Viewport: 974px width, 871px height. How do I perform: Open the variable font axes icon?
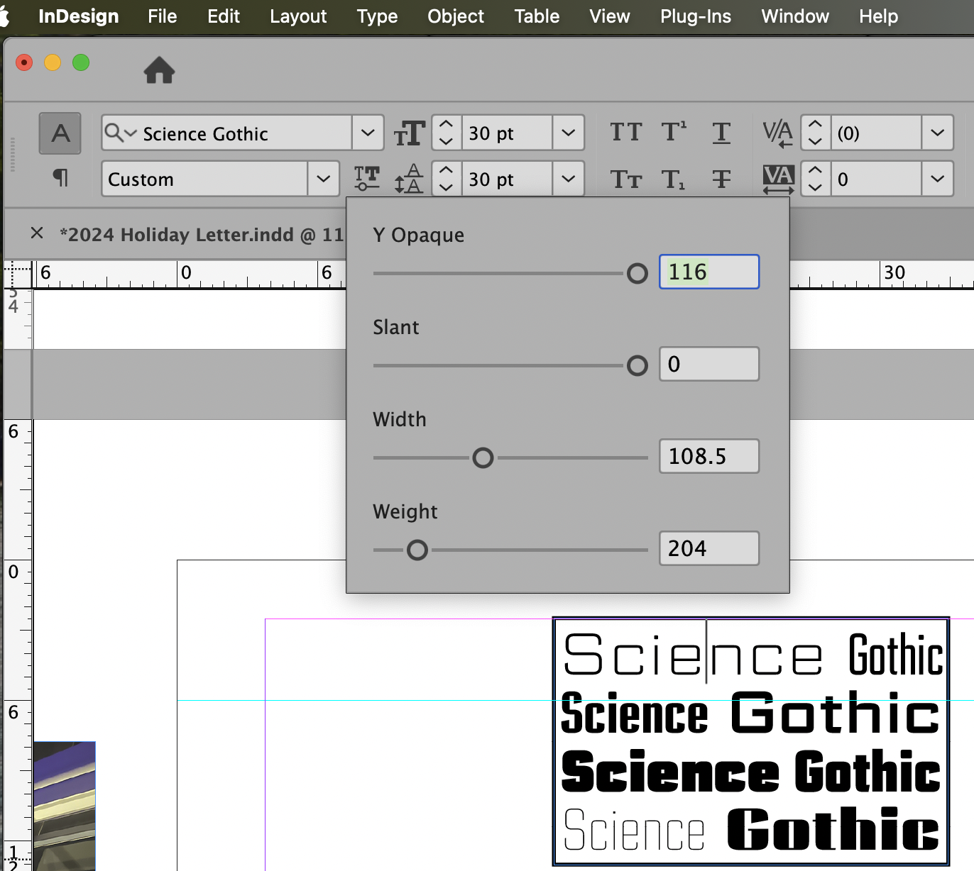pos(367,178)
